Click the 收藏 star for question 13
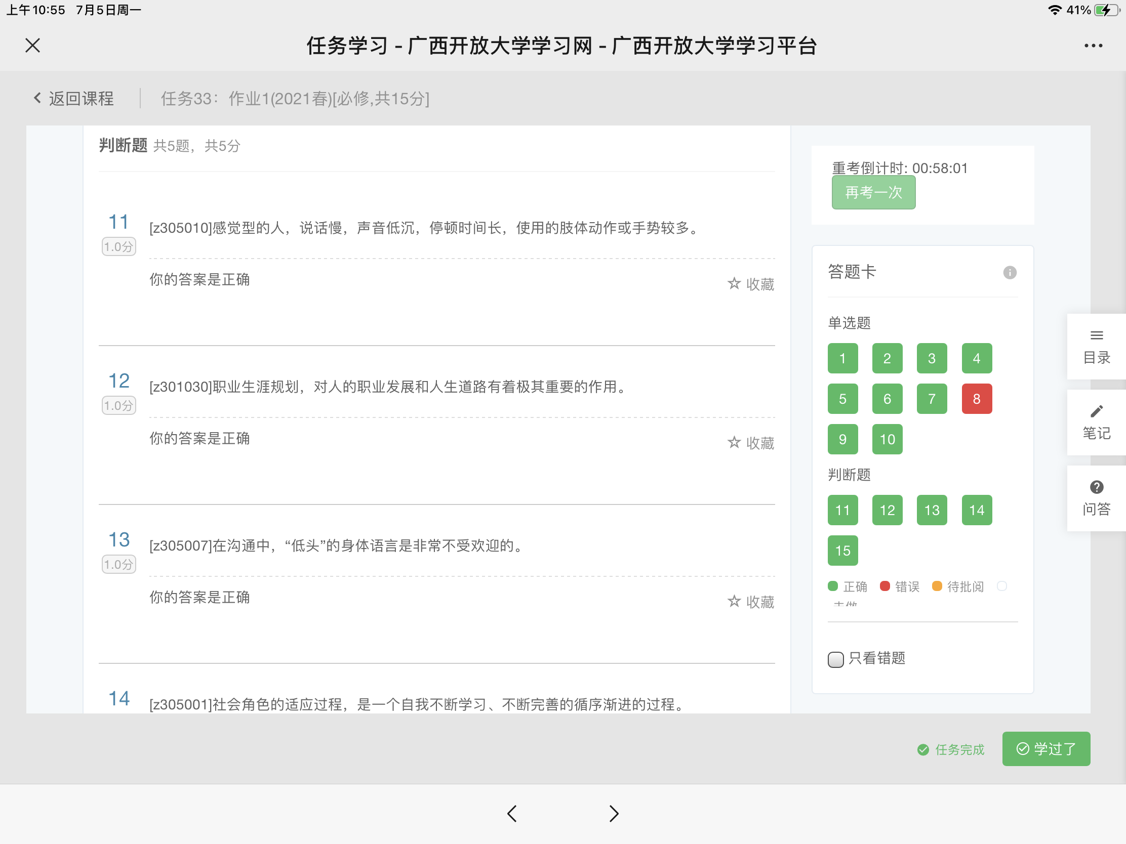The width and height of the screenshot is (1126, 844). pyautogui.click(x=734, y=601)
